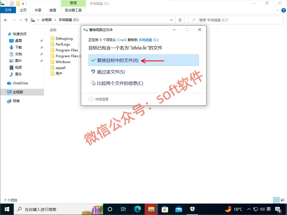Open Cortana circle icon on taskbar

pyautogui.click(x=110, y=209)
